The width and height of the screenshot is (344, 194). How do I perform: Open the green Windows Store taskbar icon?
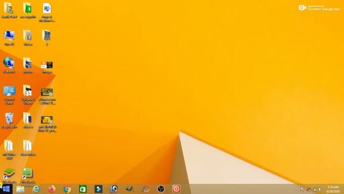(x=83, y=189)
